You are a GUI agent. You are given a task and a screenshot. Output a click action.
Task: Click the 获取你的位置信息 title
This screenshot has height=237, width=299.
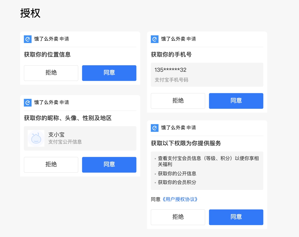tap(47, 55)
